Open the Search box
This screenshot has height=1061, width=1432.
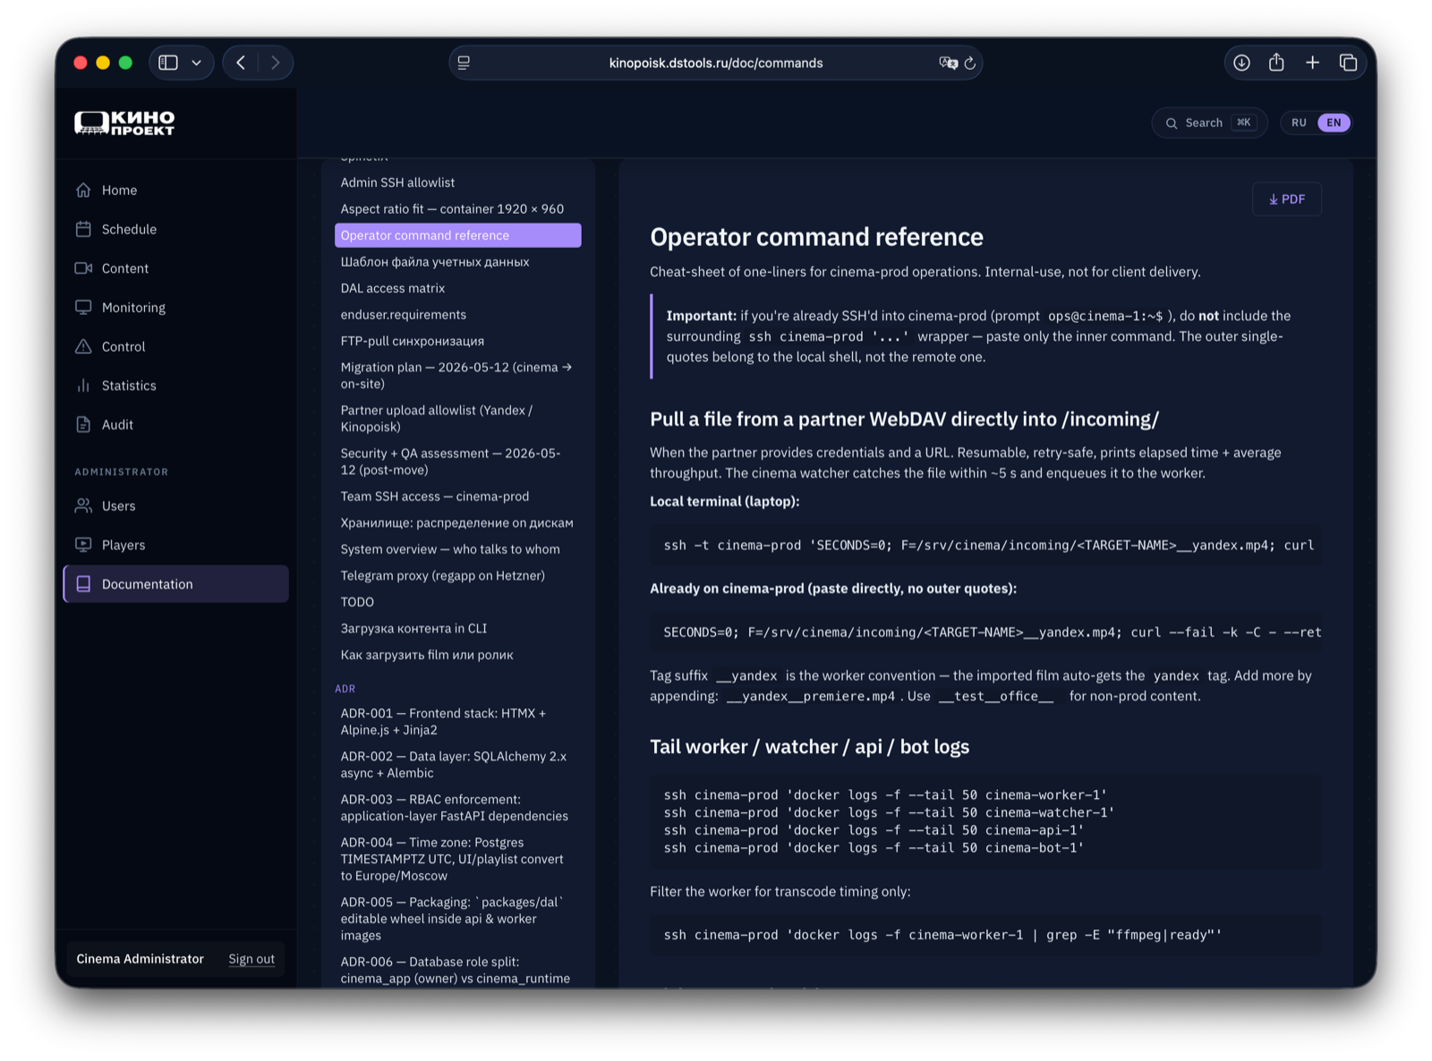[1209, 123]
